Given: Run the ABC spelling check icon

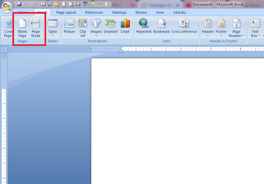Looking at the screenshot, I should 85,4.
